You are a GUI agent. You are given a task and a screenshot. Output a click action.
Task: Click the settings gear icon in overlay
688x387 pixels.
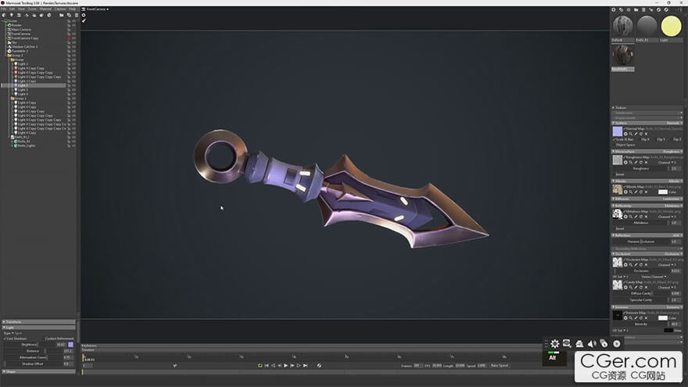pyautogui.click(x=554, y=343)
